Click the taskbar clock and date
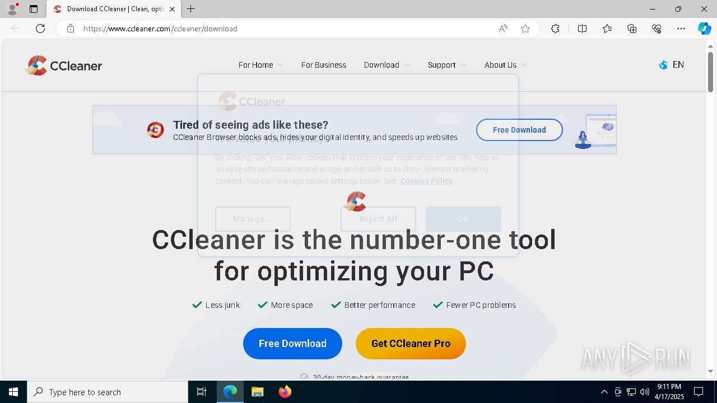This screenshot has width=717, height=403. [x=669, y=392]
